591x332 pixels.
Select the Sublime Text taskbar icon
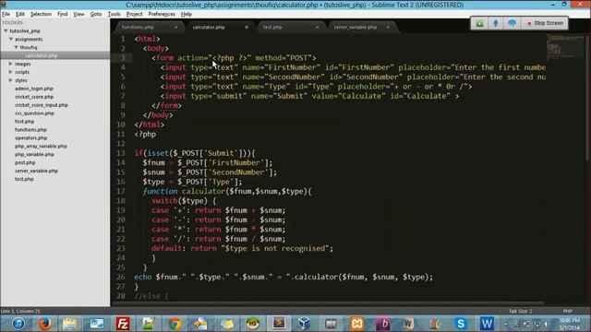(279, 324)
